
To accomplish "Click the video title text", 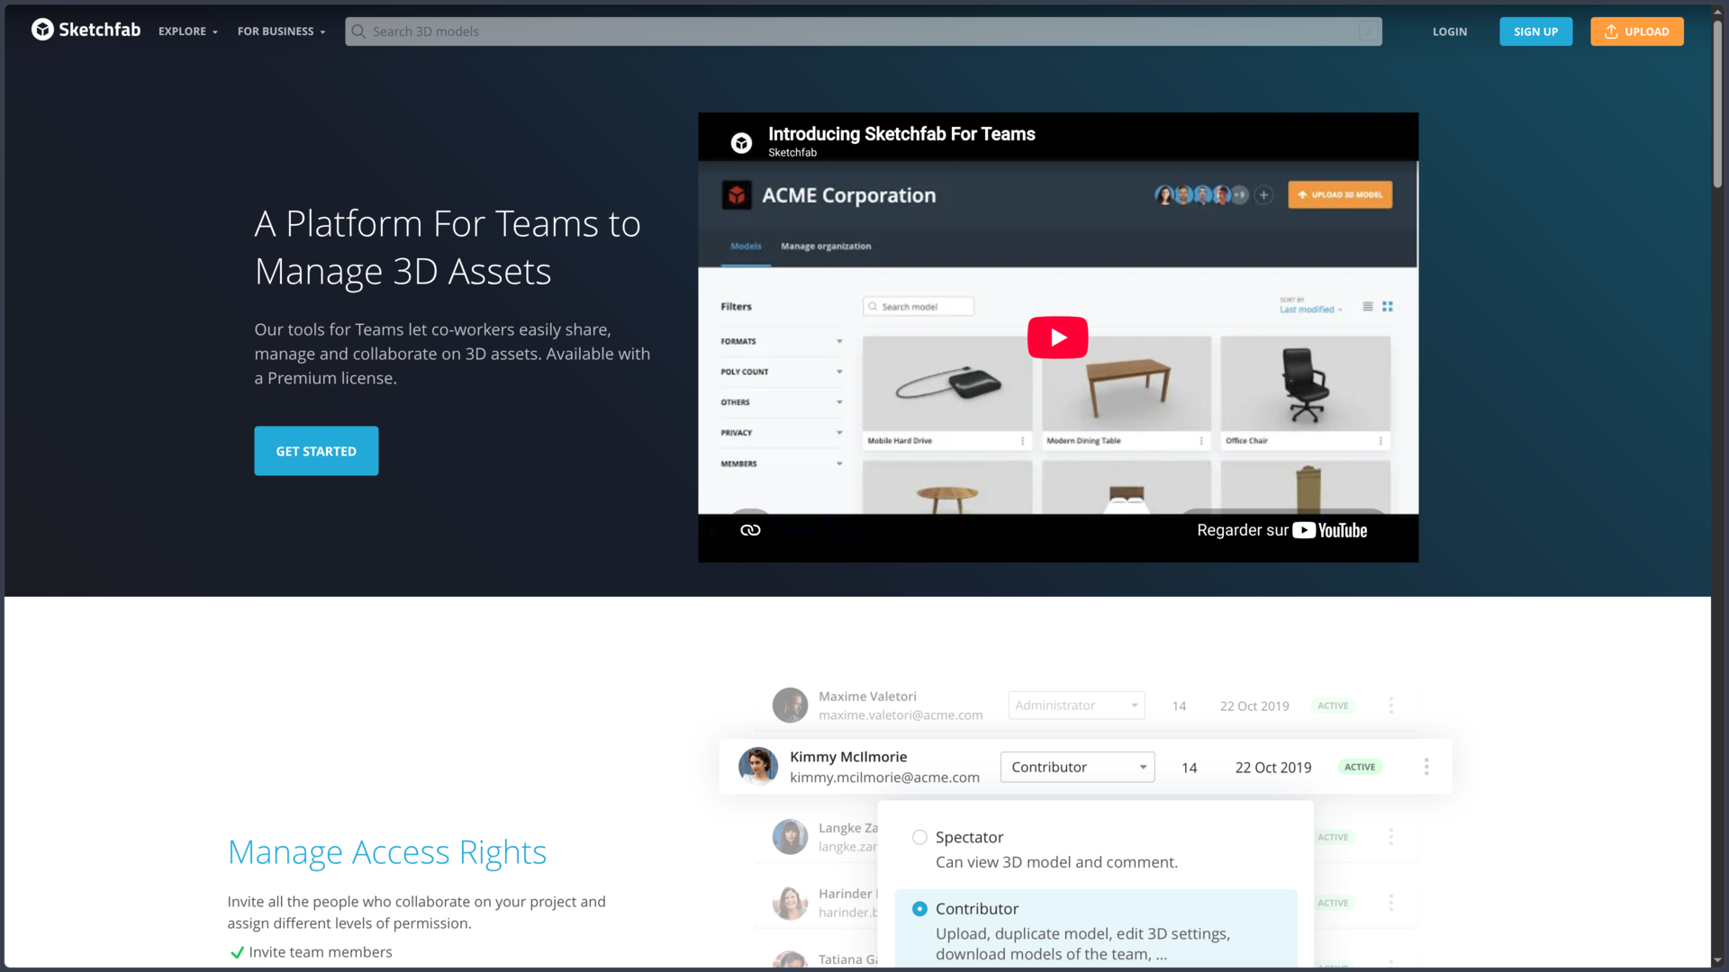I will pyautogui.click(x=901, y=134).
